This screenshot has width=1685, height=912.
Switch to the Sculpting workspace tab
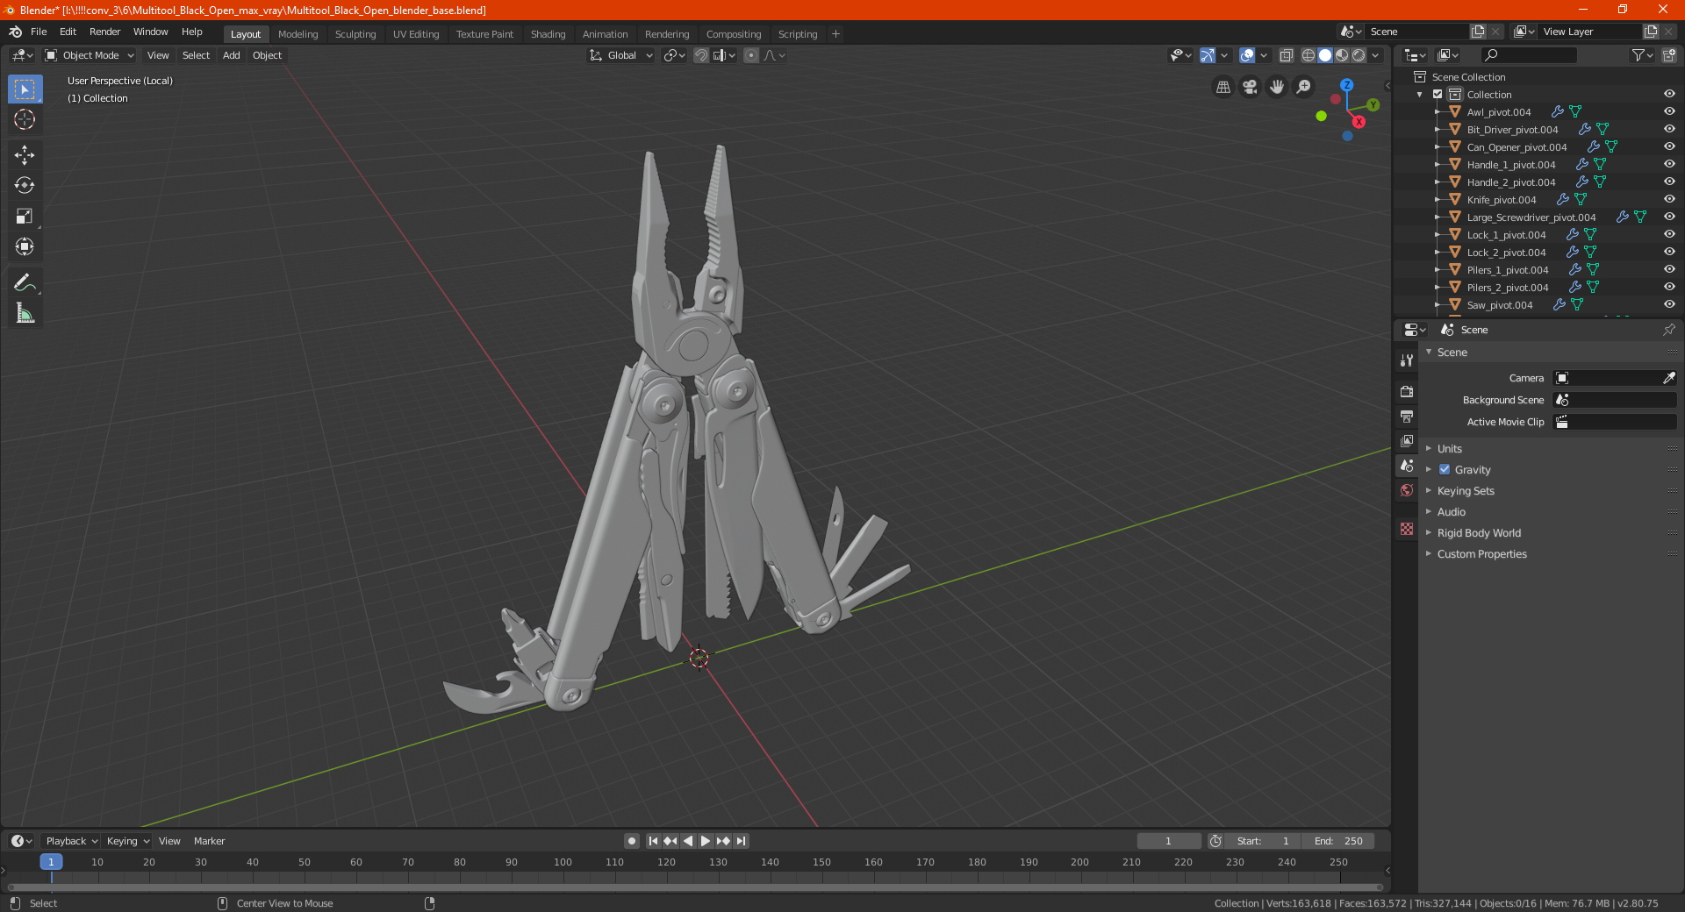pyautogui.click(x=355, y=34)
